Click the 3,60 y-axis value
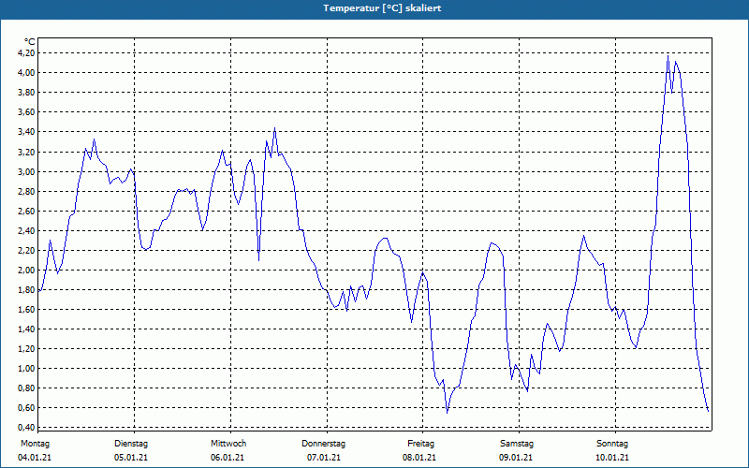This screenshot has width=749, height=468. coord(26,112)
